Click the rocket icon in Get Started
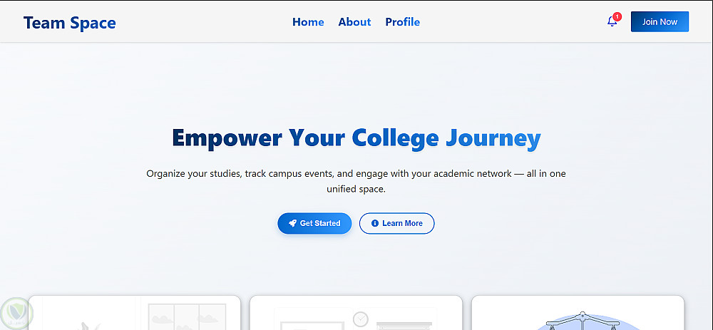 coord(292,223)
